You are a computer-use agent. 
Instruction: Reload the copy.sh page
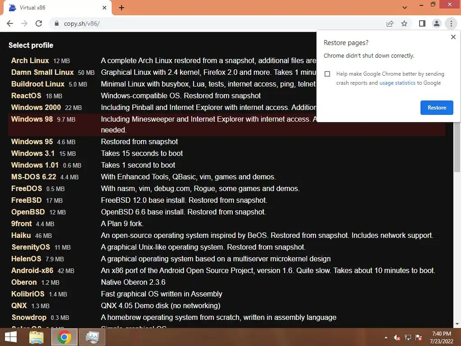[x=39, y=23]
